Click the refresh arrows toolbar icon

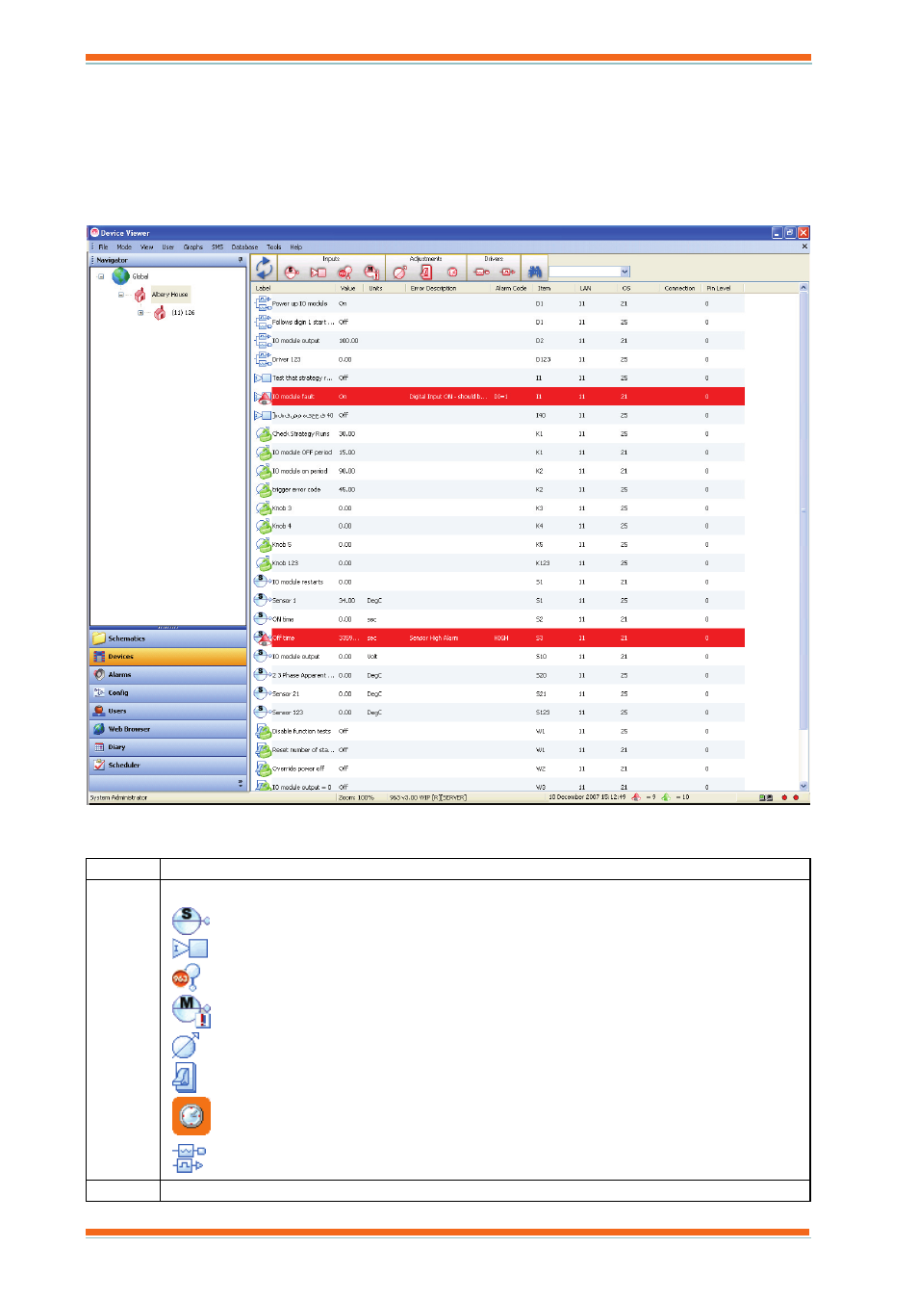click(264, 269)
